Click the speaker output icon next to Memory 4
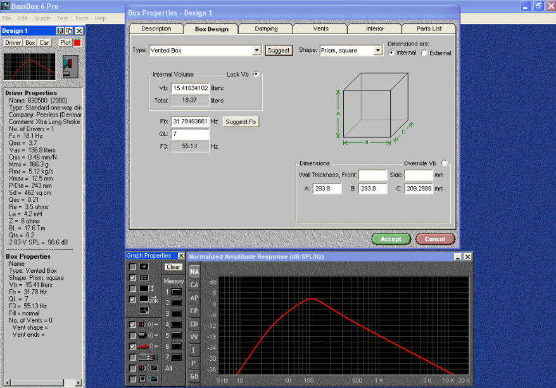556x388 pixels. 148,325
